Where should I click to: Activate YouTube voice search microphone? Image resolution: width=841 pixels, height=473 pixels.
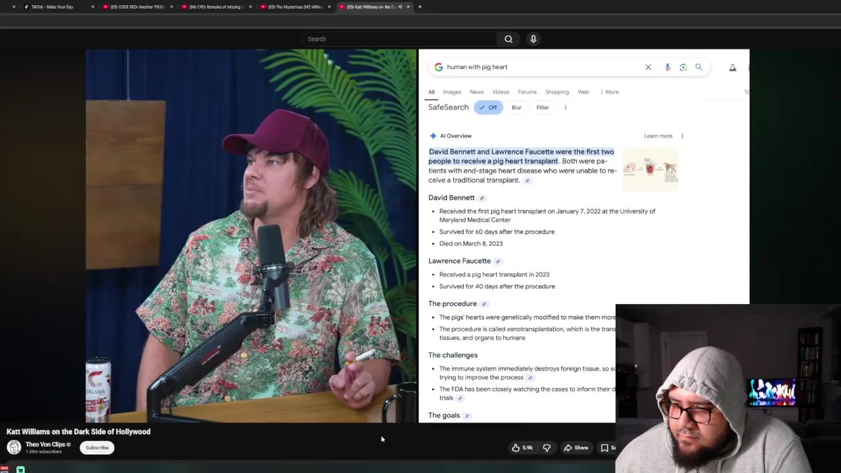(x=534, y=39)
